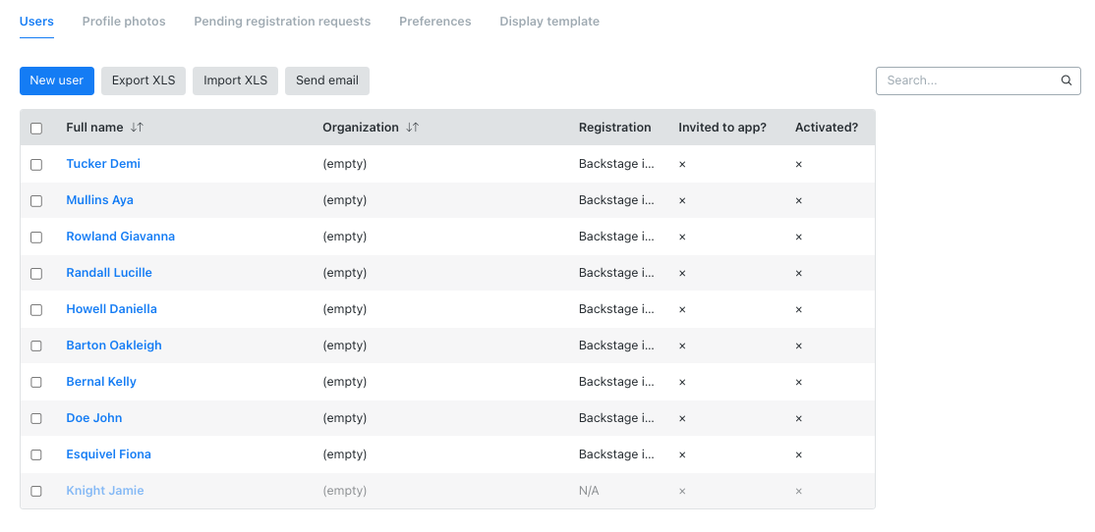
Task: Click the Activated? column header
Action: (827, 128)
